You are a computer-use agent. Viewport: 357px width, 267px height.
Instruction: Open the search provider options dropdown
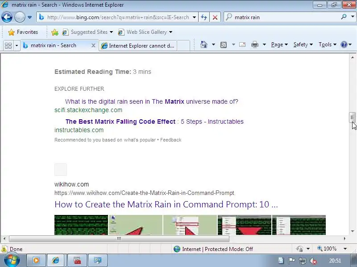click(353, 17)
